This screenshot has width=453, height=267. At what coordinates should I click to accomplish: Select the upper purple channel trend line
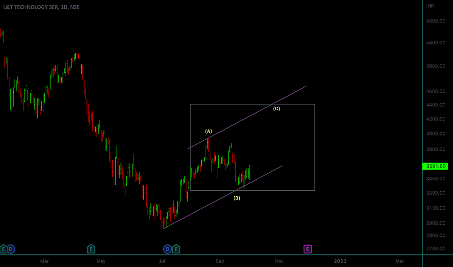(x=247, y=117)
